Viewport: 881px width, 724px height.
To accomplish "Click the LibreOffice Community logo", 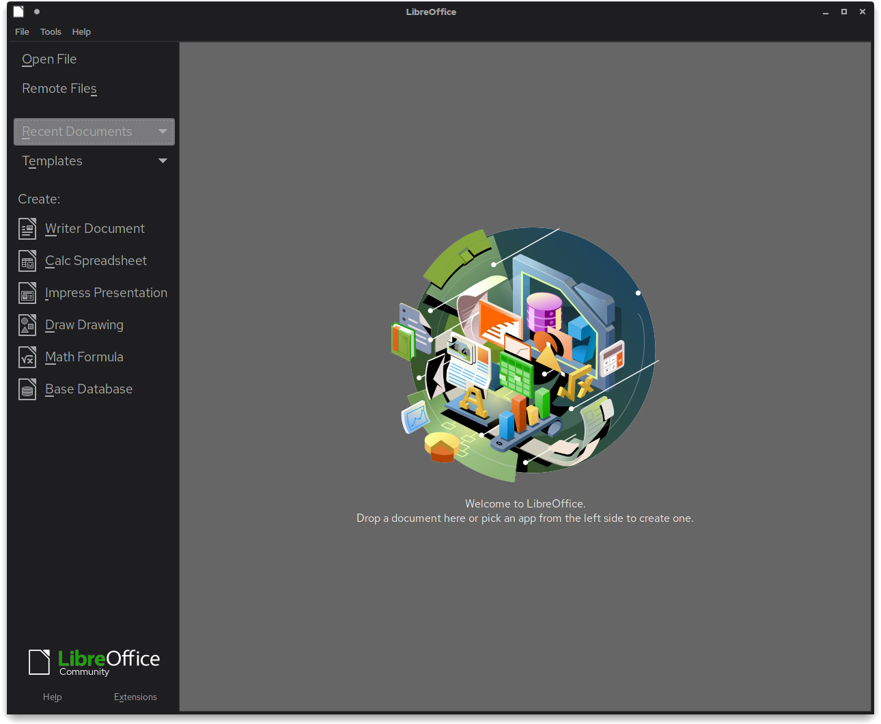I will [94, 662].
